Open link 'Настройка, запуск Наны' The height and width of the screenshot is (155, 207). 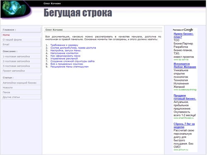click(66, 50)
